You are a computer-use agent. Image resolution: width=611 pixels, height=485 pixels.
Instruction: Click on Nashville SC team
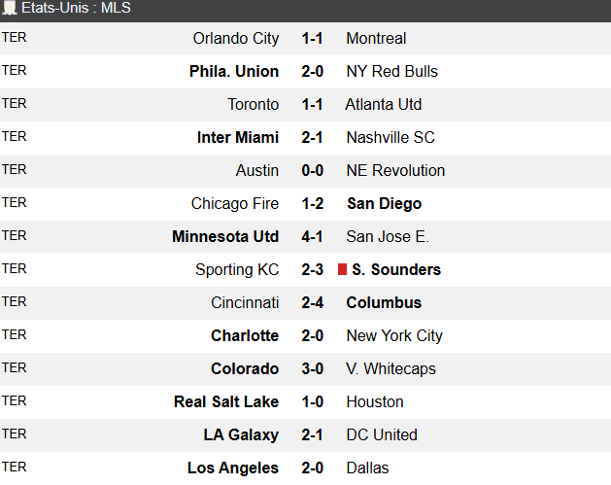[389, 138]
